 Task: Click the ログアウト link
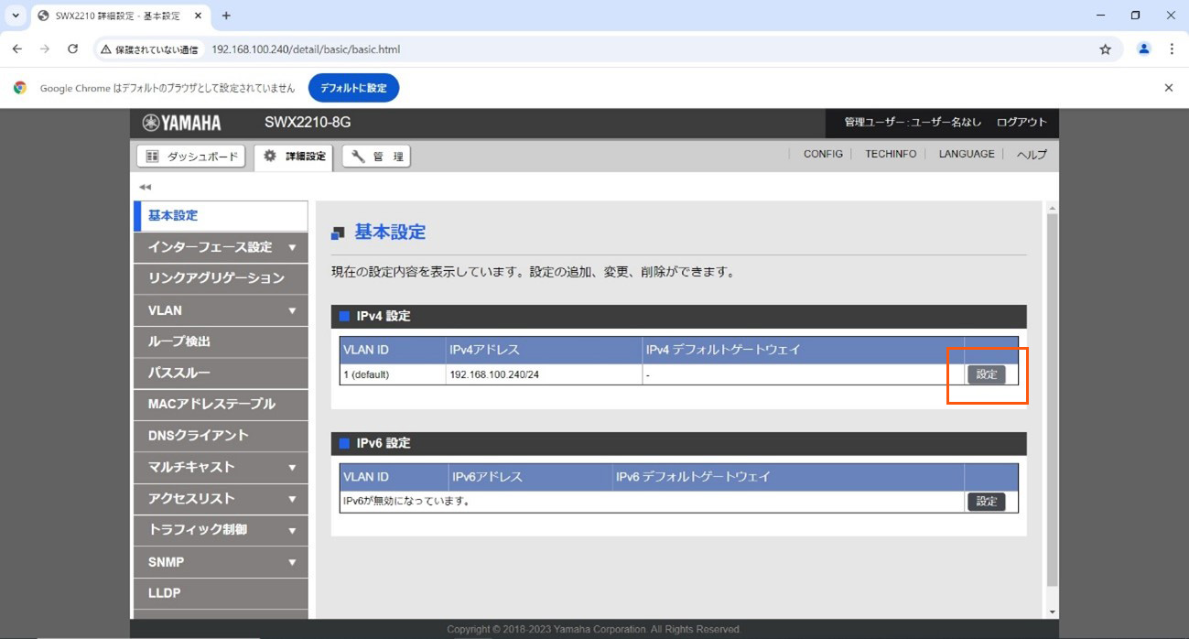pos(1021,123)
